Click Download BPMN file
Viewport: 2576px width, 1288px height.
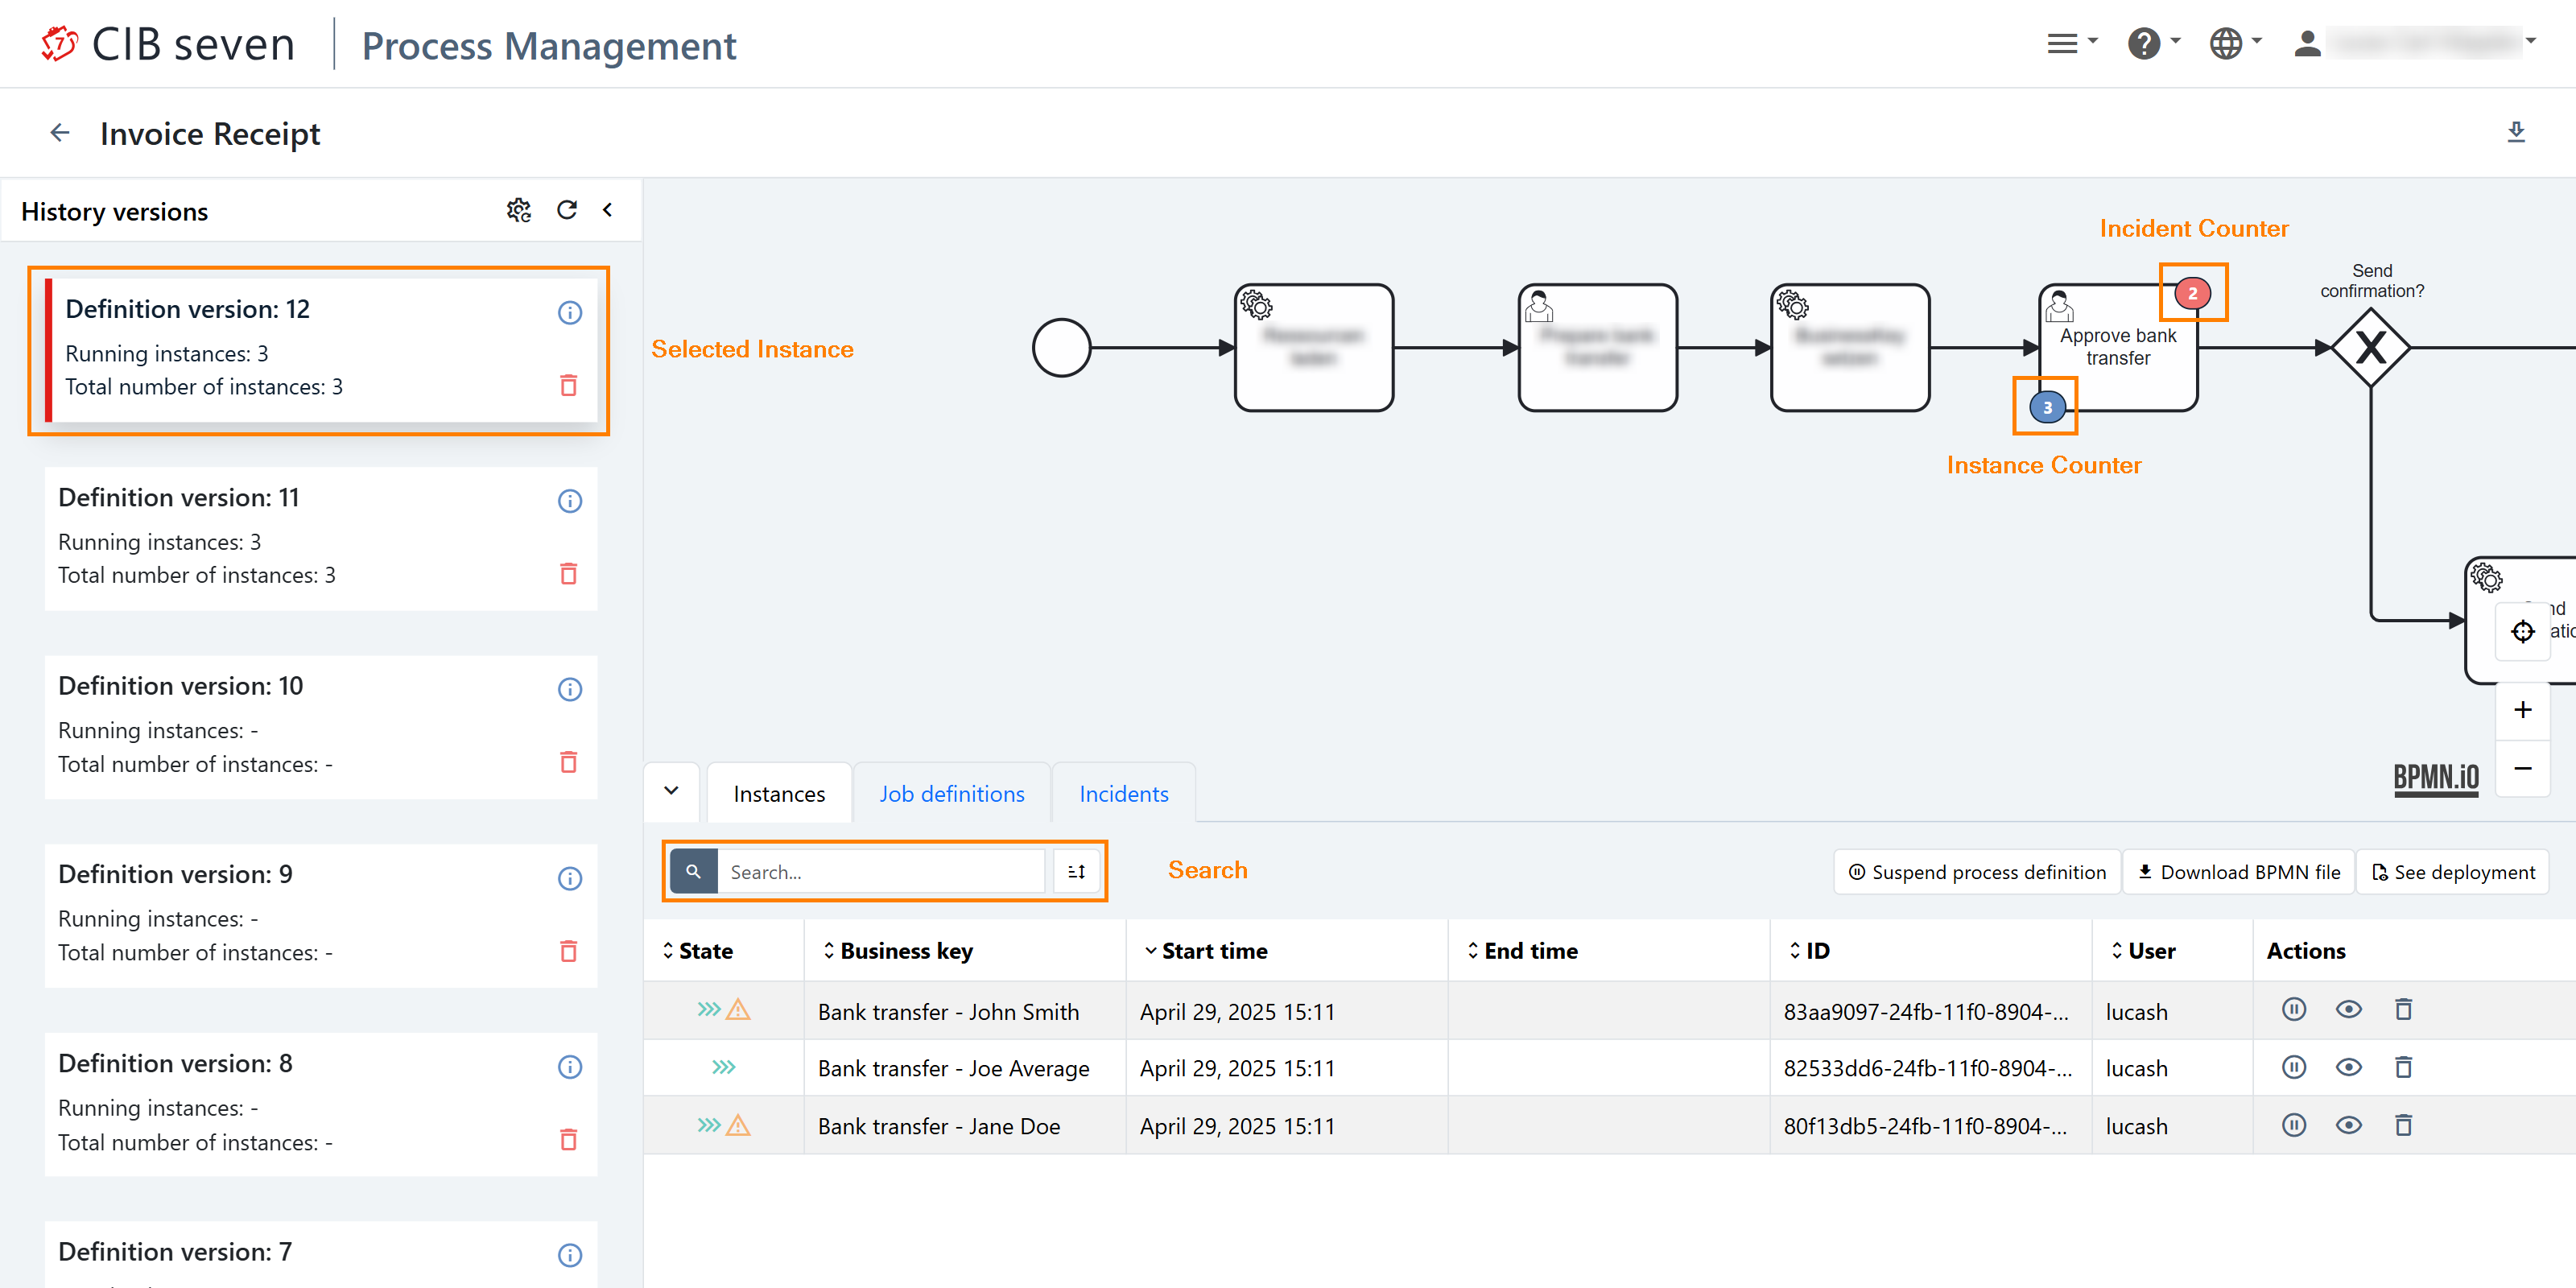click(2238, 872)
